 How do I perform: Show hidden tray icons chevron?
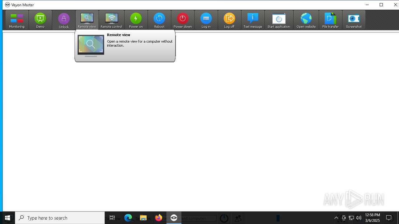(x=336, y=218)
